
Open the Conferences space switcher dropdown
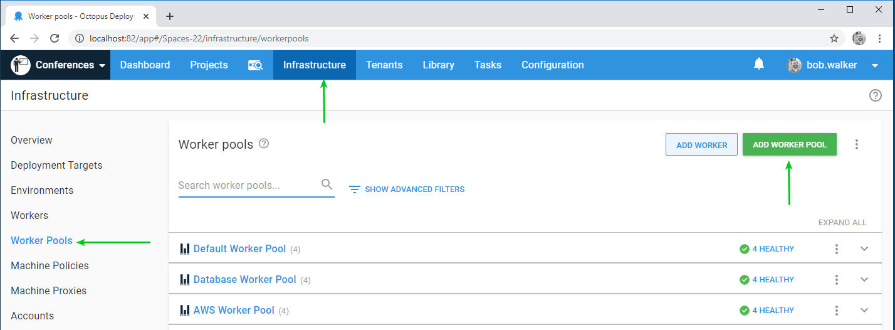[x=61, y=65]
